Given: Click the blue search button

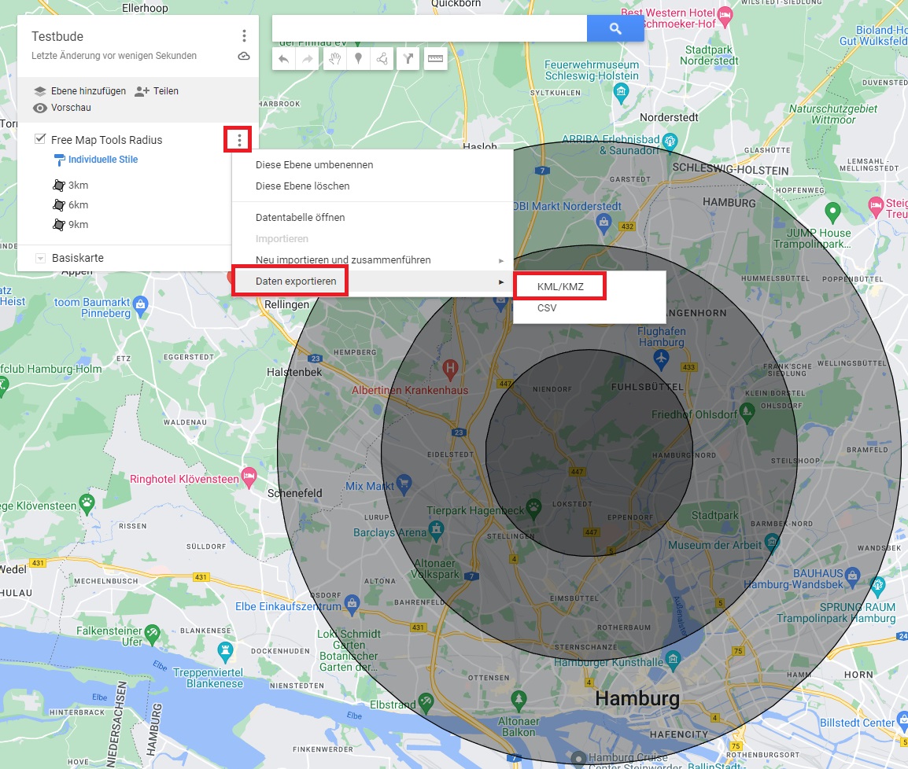Looking at the screenshot, I should [615, 28].
